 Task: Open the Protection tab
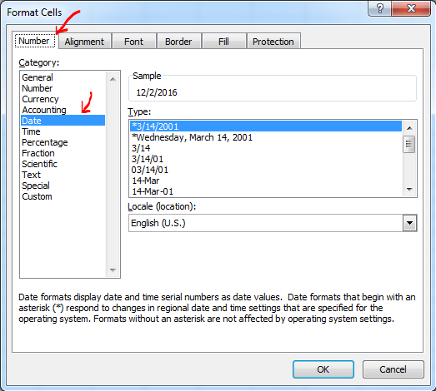[273, 42]
